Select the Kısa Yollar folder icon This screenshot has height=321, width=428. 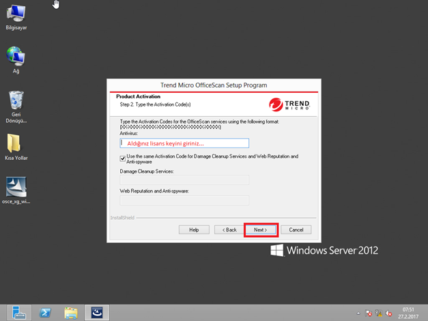16,147
